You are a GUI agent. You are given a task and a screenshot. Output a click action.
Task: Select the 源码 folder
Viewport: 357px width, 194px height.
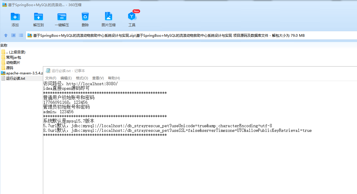coord(7,68)
